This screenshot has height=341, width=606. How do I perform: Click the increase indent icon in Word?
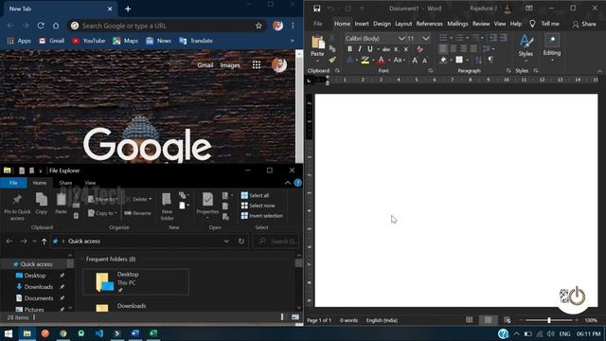click(503, 38)
